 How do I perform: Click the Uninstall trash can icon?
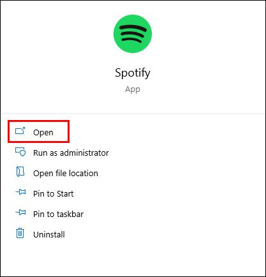tap(20, 233)
